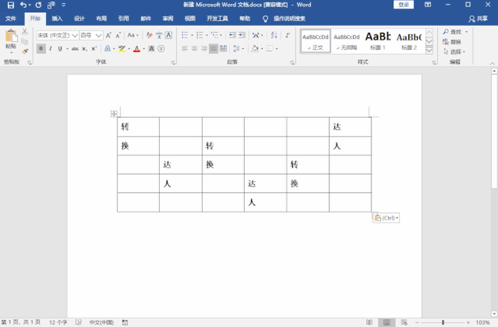Image resolution: width=498 pixels, height=327 pixels.
Task: Collapse the ribbon with the chevron
Action: pyautogui.click(x=492, y=63)
